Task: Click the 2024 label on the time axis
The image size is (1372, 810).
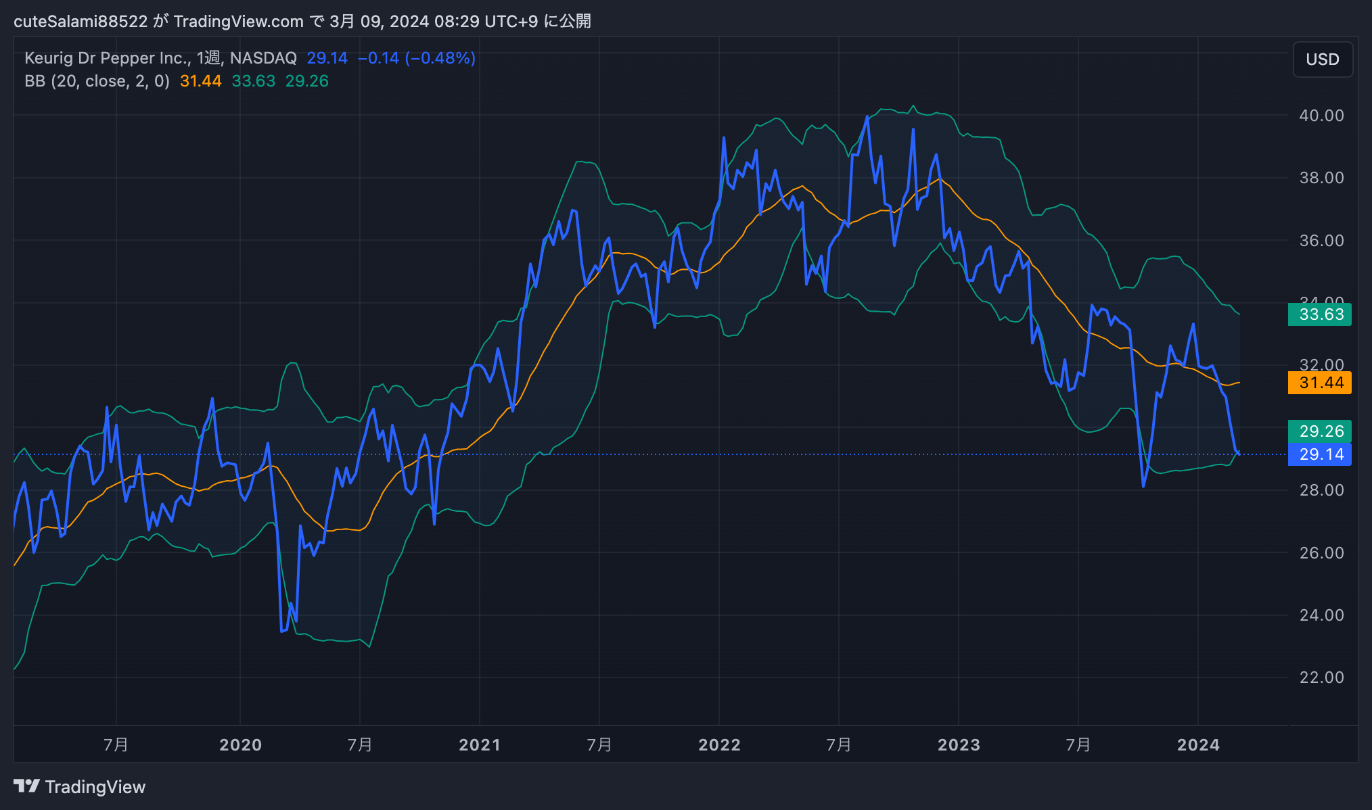Action: pyautogui.click(x=1199, y=745)
